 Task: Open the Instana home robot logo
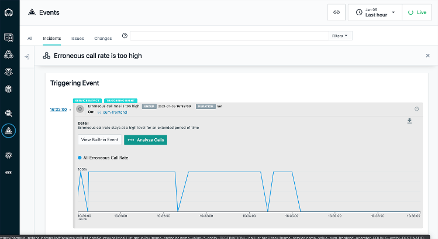click(9, 12)
